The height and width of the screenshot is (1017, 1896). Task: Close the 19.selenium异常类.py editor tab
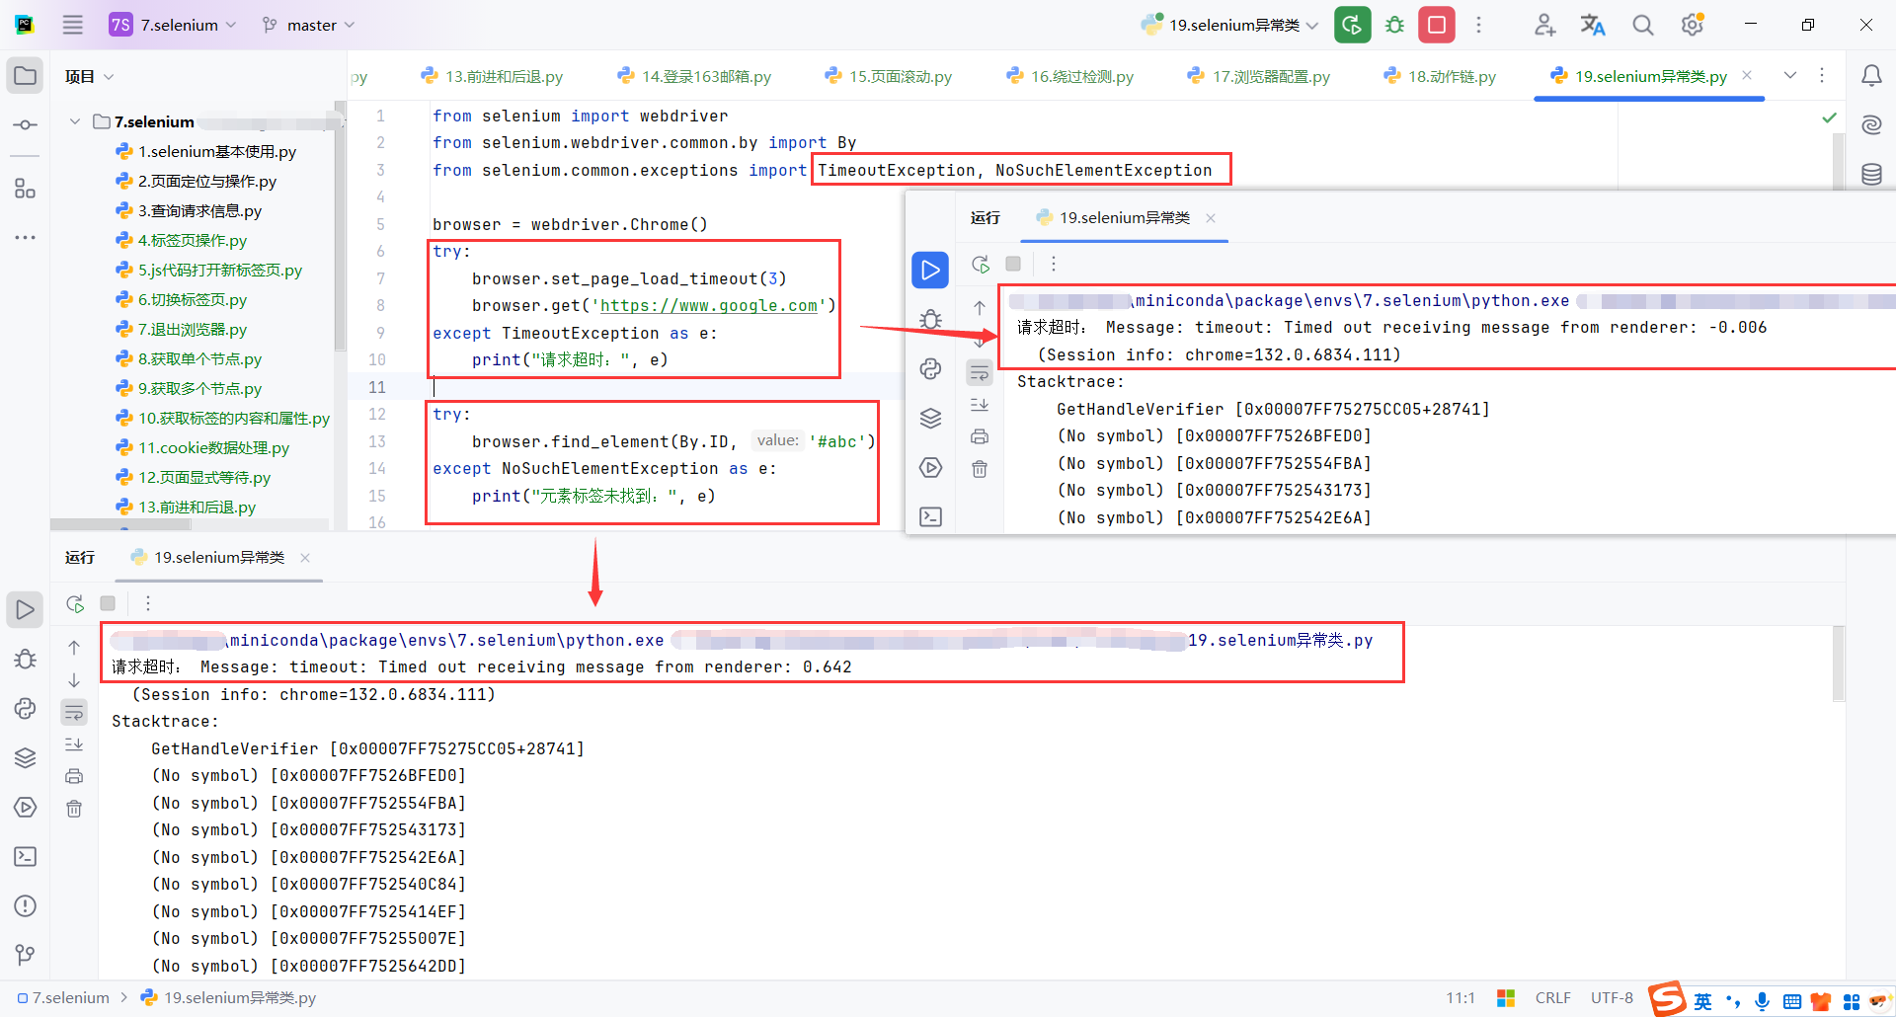(x=1747, y=75)
